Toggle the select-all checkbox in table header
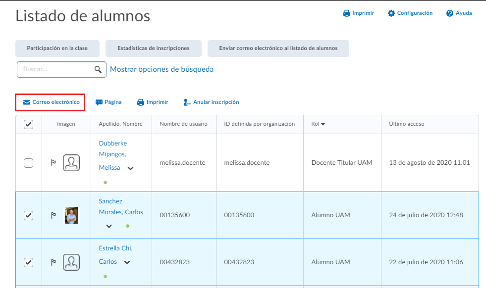Viewport: 486px width, 288px height. (x=29, y=125)
